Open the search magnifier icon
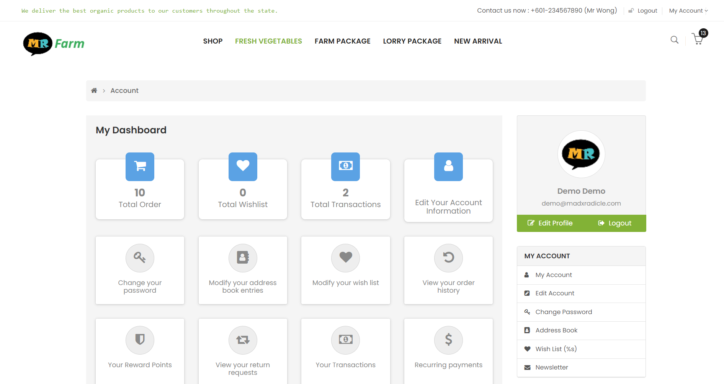 click(x=674, y=40)
